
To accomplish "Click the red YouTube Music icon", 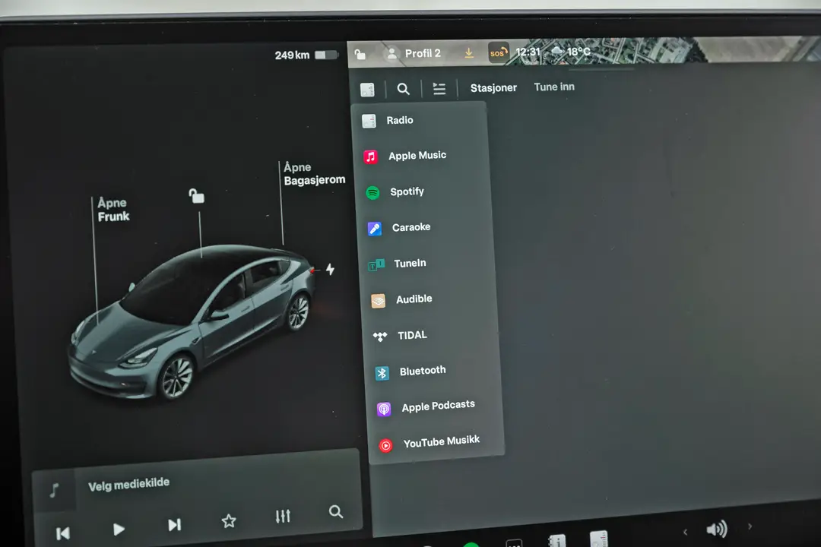I will (386, 445).
